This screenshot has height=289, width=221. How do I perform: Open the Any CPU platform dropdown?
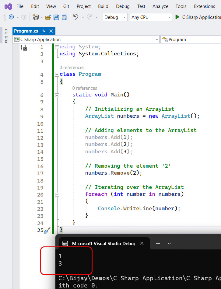coord(151,17)
